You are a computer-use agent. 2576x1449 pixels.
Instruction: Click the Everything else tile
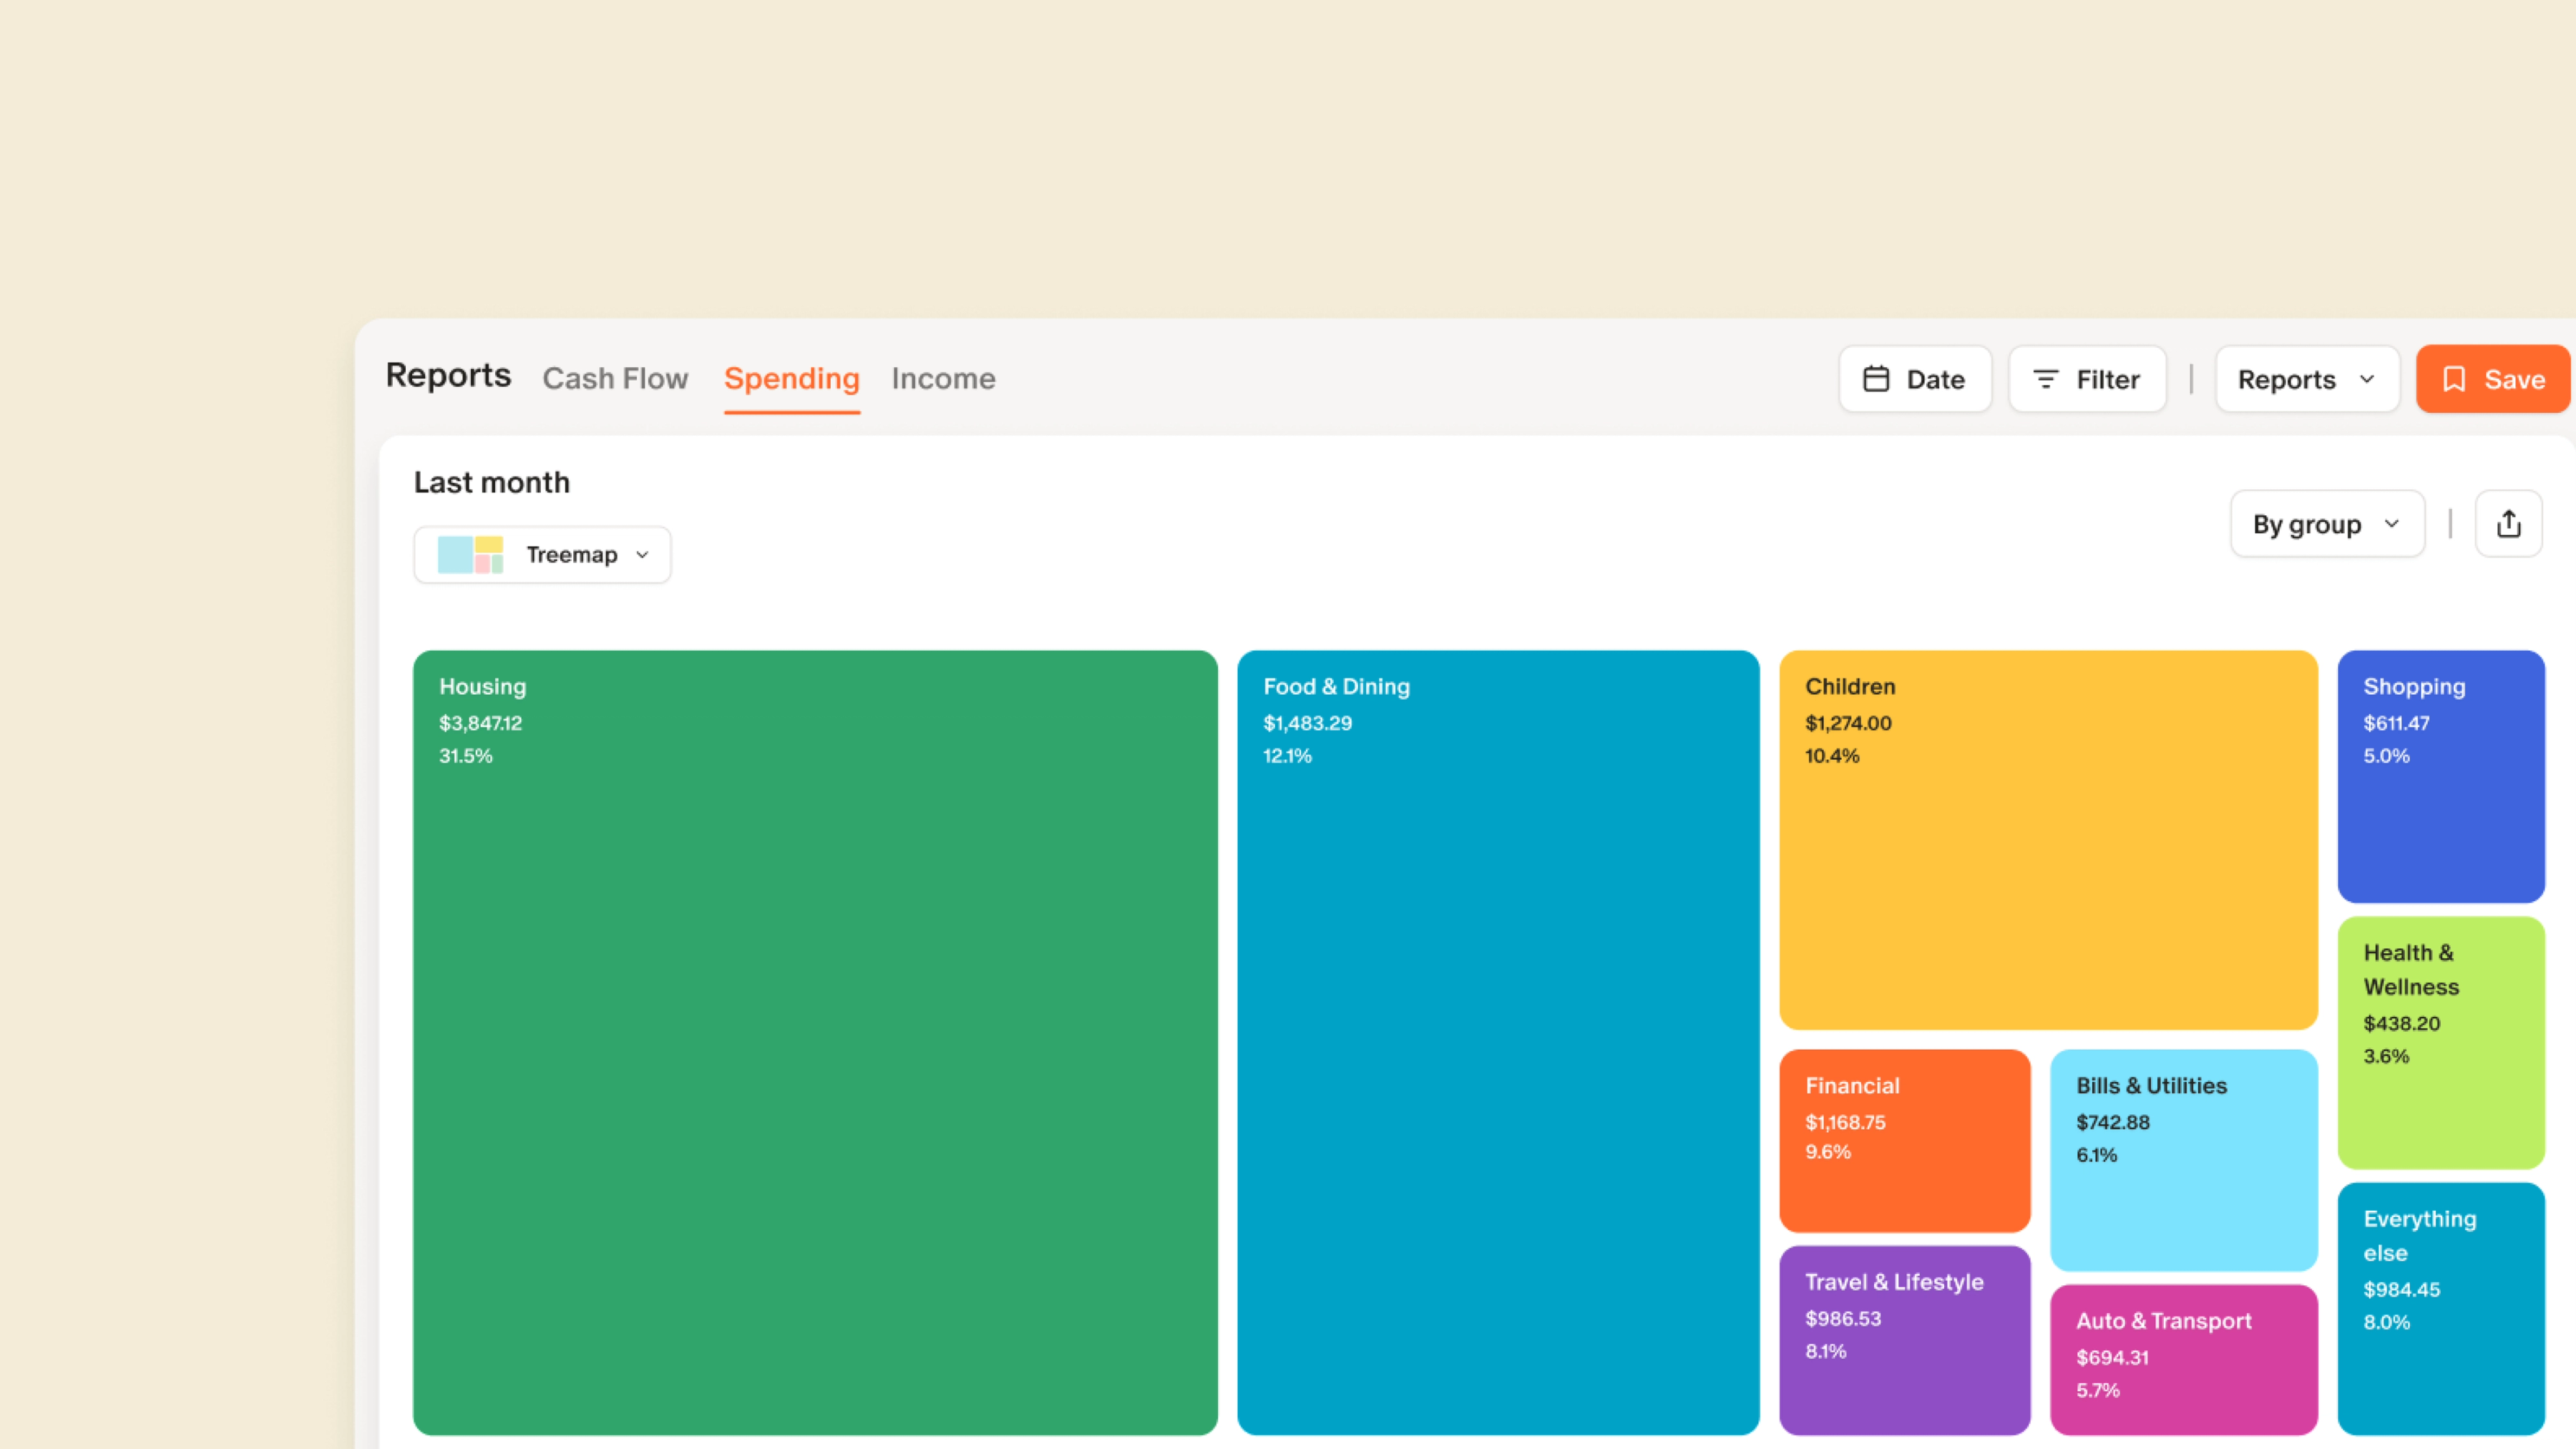click(x=2441, y=1308)
